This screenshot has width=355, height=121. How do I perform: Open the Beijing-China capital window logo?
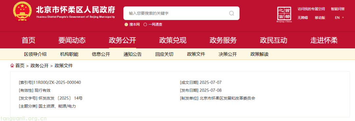(x=284, y=15)
